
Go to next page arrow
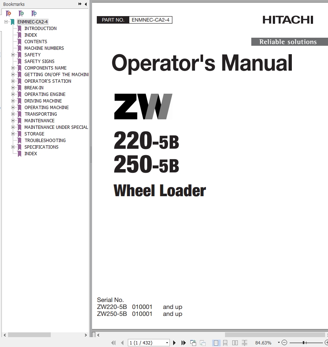coord(174,343)
